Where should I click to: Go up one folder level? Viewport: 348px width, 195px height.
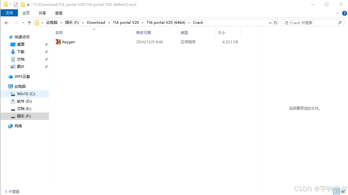(x=29, y=23)
